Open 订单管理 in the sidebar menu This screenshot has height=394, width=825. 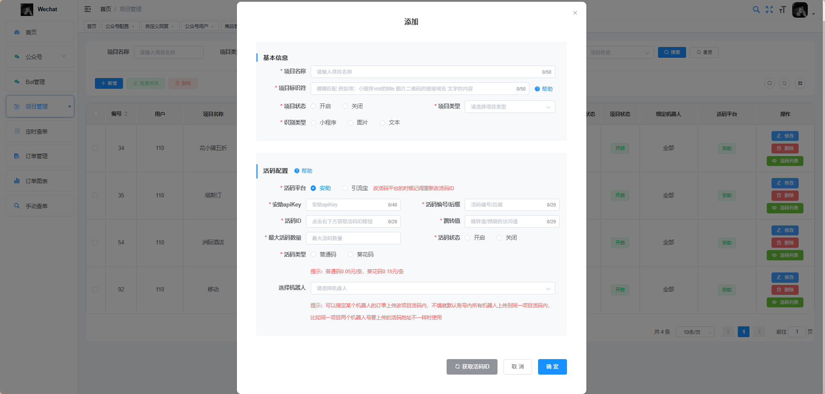pos(37,156)
